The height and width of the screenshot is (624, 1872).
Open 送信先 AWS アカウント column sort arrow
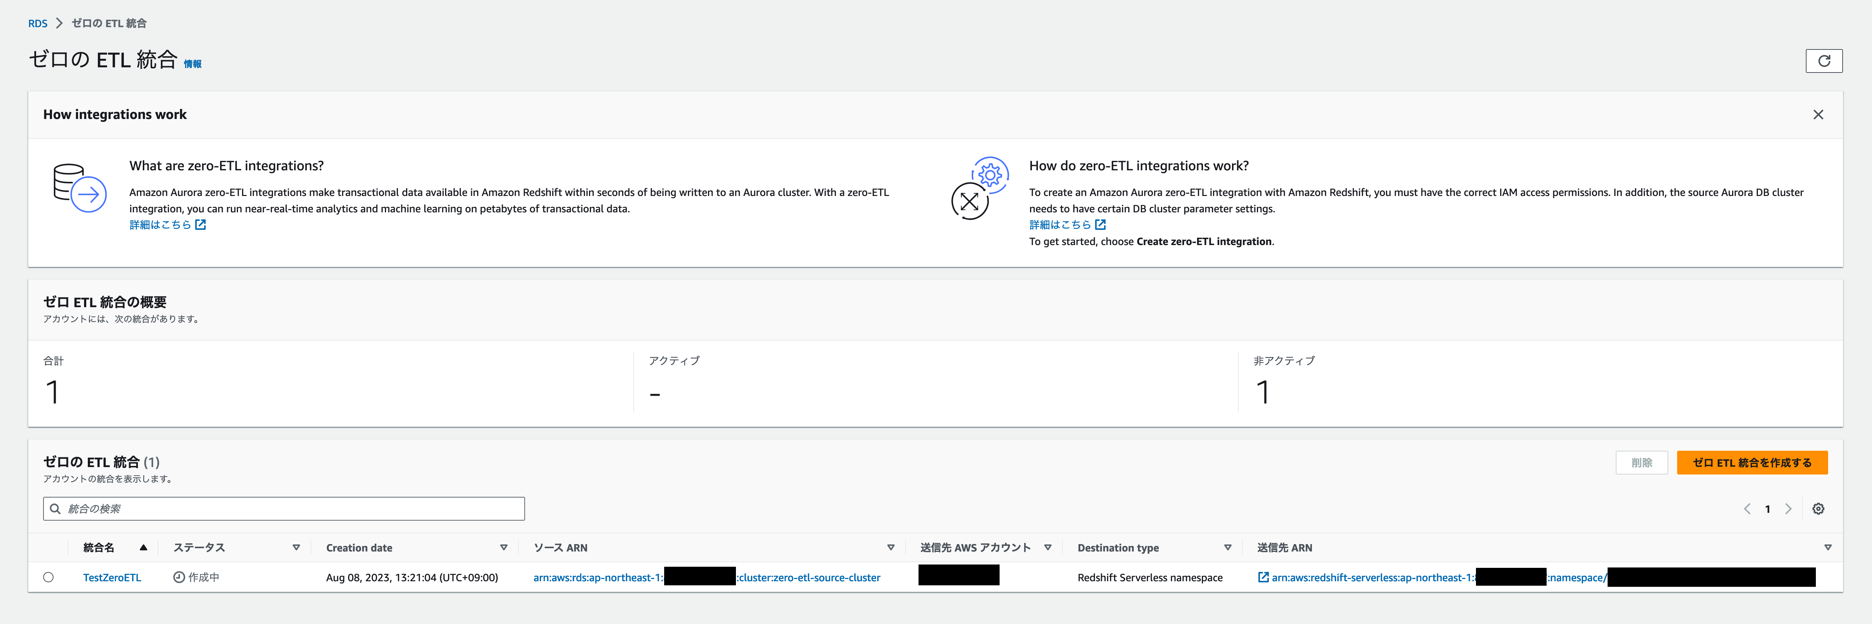(x=1048, y=548)
